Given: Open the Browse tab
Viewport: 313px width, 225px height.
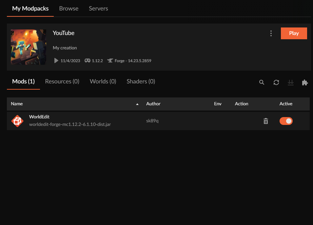Looking at the screenshot, I should [x=69, y=9].
